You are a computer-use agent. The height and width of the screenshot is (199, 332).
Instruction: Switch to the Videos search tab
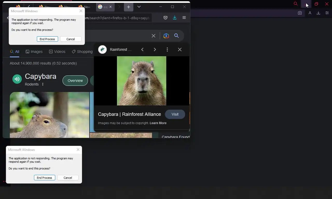point(57,52)
